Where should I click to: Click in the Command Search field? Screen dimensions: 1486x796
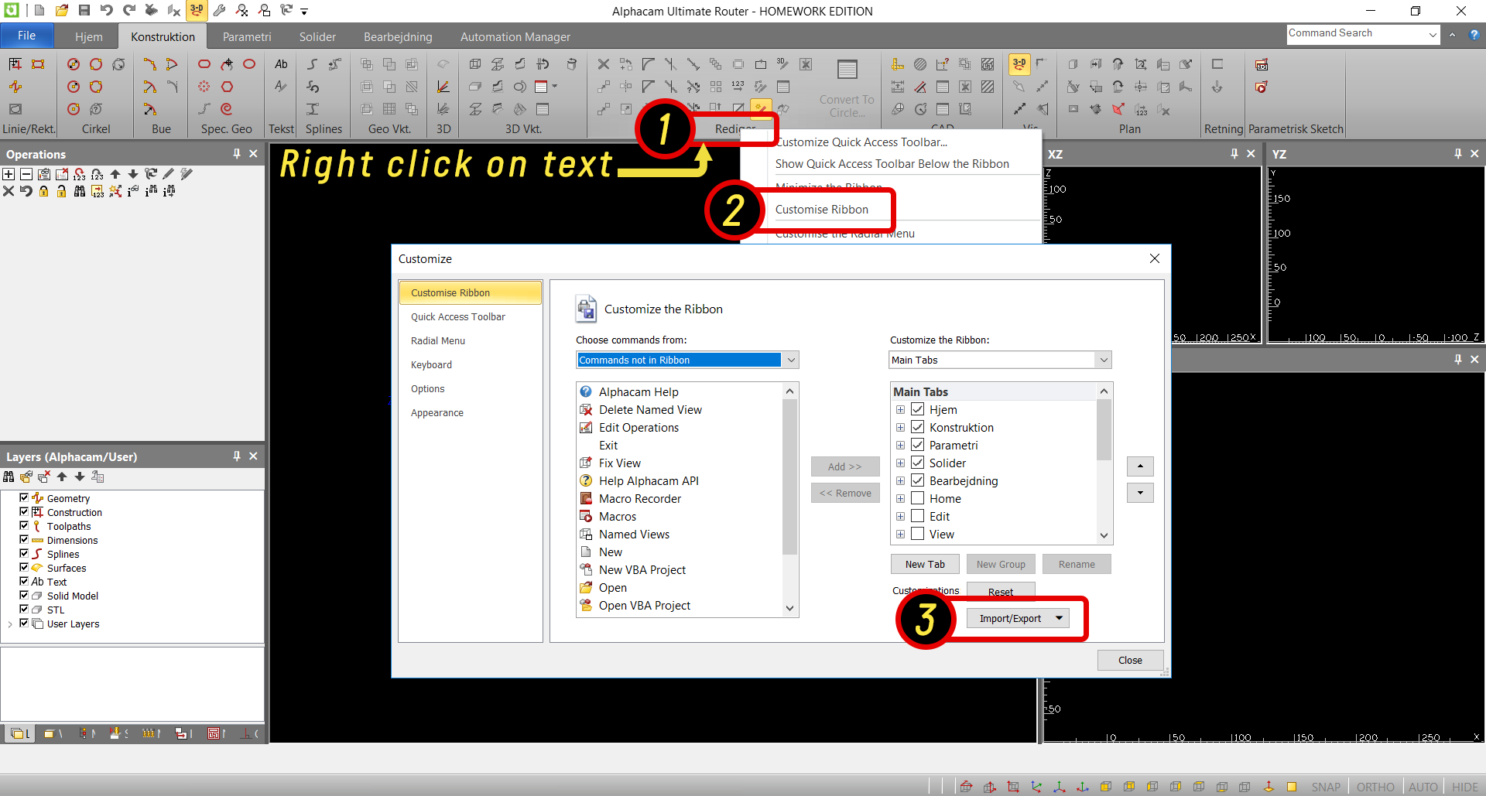[x=1355, y=34]
